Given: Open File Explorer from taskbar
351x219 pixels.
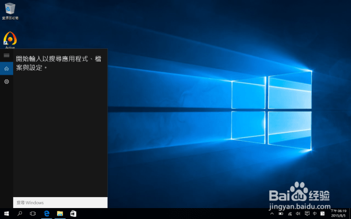Looking at the screenshot, I should tap(60, 214).
